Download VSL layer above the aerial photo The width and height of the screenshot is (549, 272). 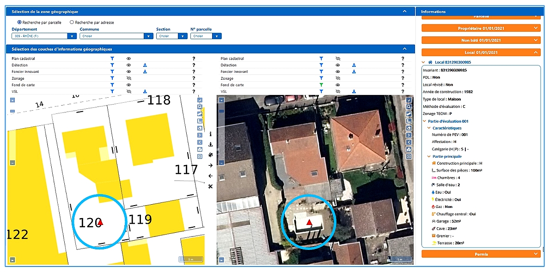[354, 91]
